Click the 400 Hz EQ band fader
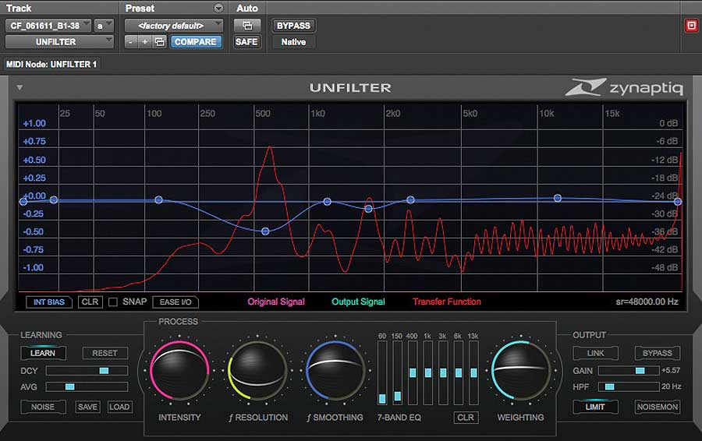Viewport: 702px width, 441px height. [413, 372]
